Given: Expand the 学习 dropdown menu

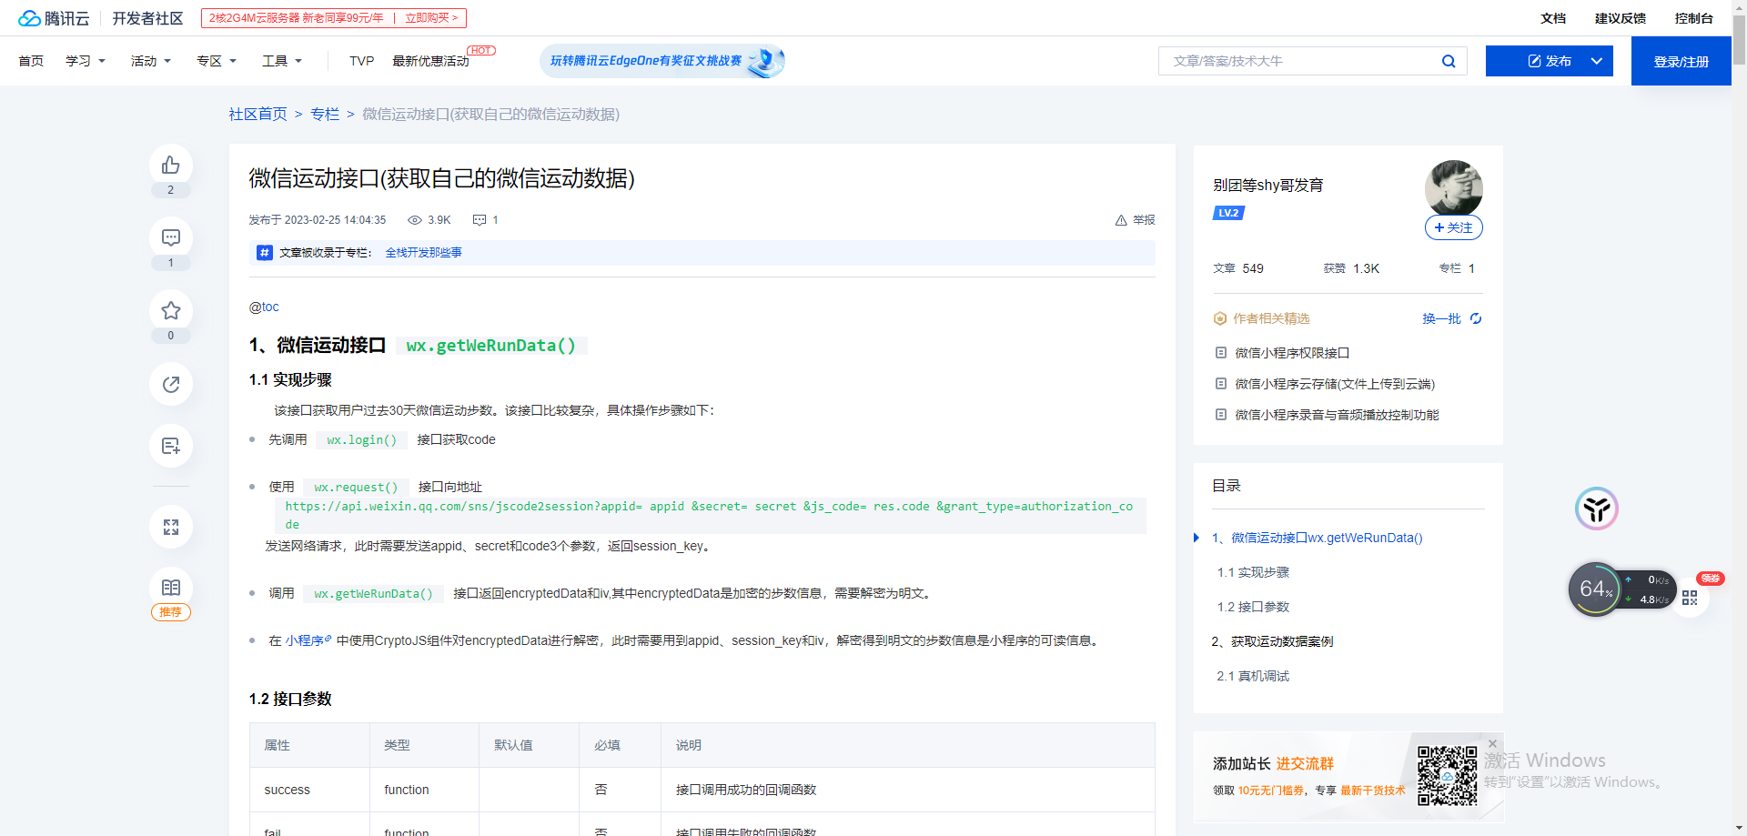Looking at the screenshot, I should (x=86, y=61).
